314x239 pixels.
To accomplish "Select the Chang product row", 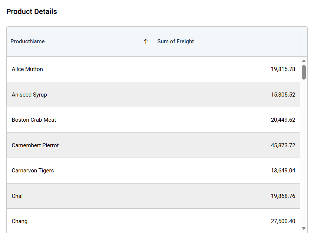I will coord(20,221).
